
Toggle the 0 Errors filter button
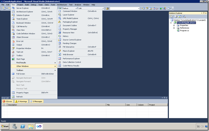[8, 101]
